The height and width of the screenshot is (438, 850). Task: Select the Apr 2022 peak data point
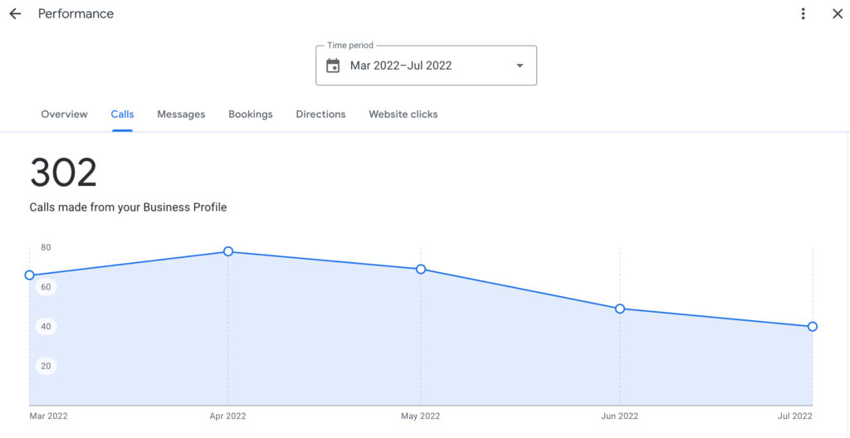tap(228, 251)
